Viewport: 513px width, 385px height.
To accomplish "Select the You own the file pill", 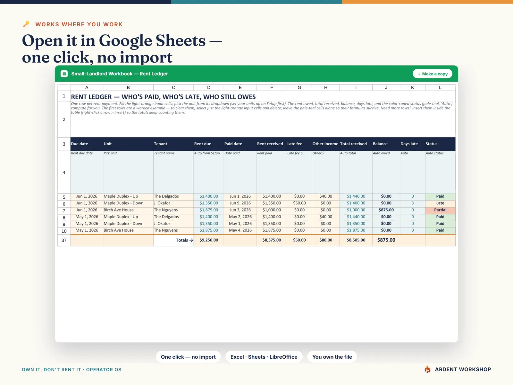I will [332, 357].
